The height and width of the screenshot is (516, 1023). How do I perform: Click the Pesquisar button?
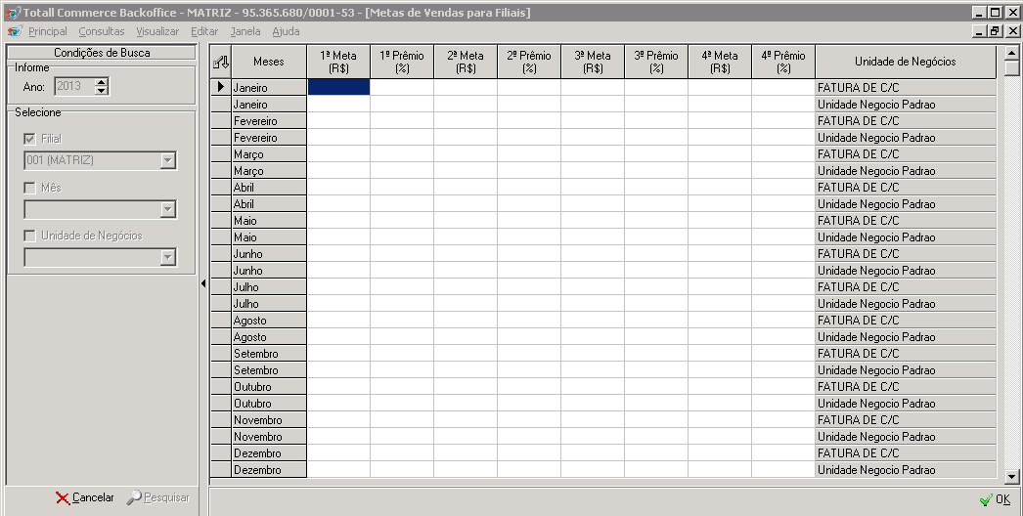157,497
